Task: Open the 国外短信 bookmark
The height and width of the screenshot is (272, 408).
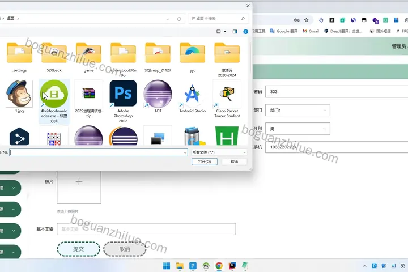Action: 380,31
